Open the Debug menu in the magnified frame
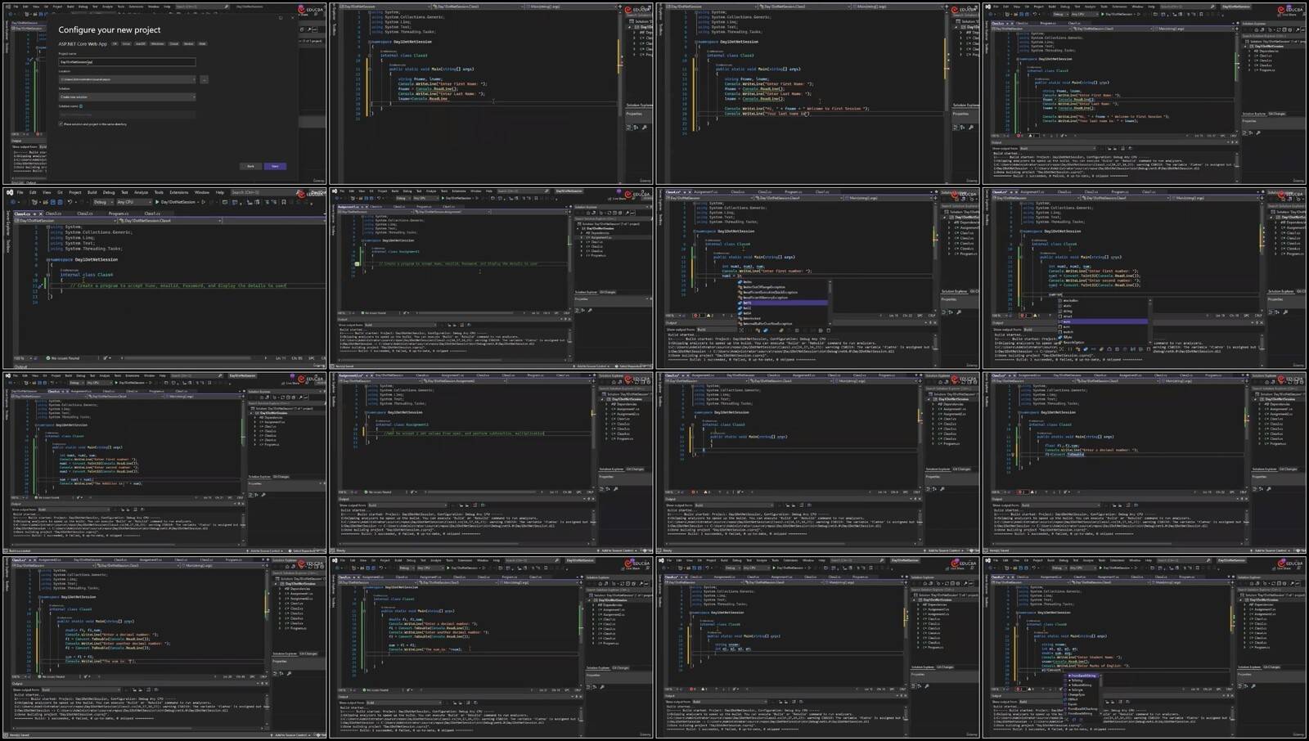Viewport: 1309px width, 741px height. pyautogui.click(x=109, y=193)
